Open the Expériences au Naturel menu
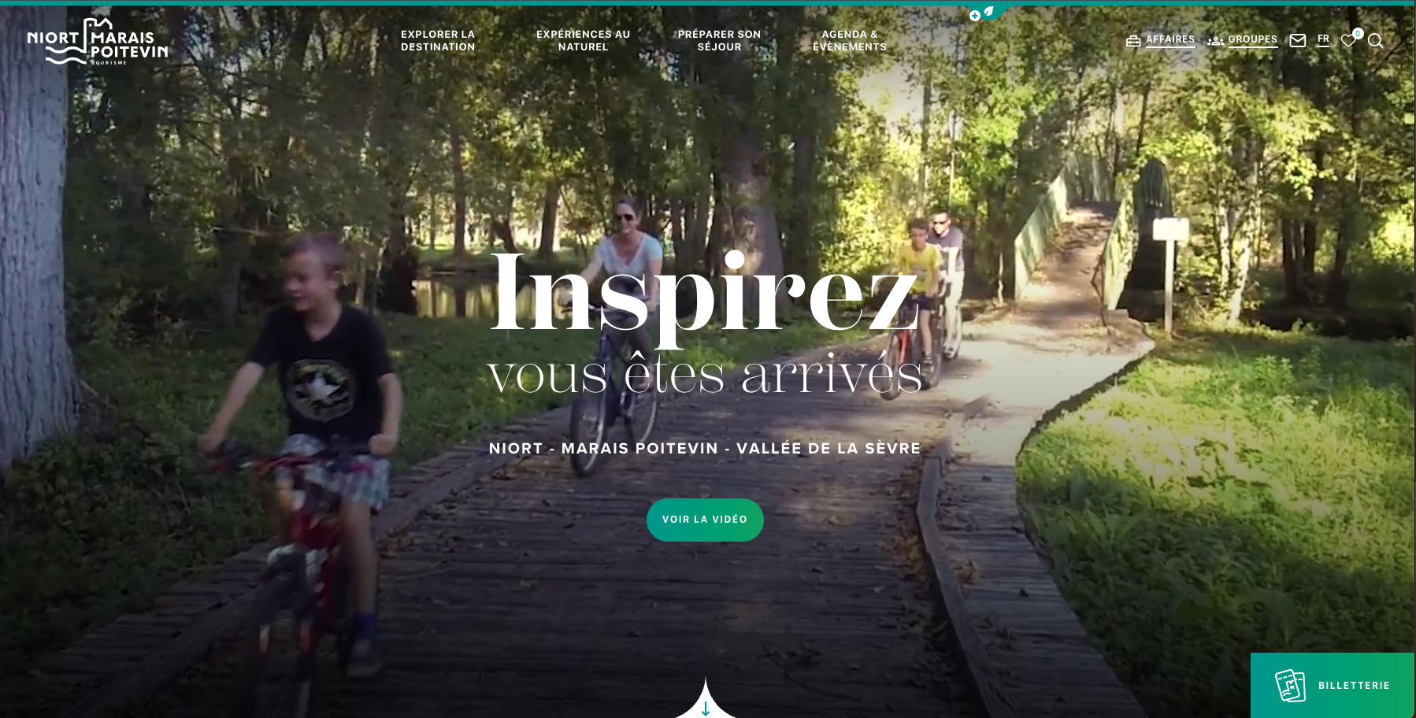 coord(584,41)
